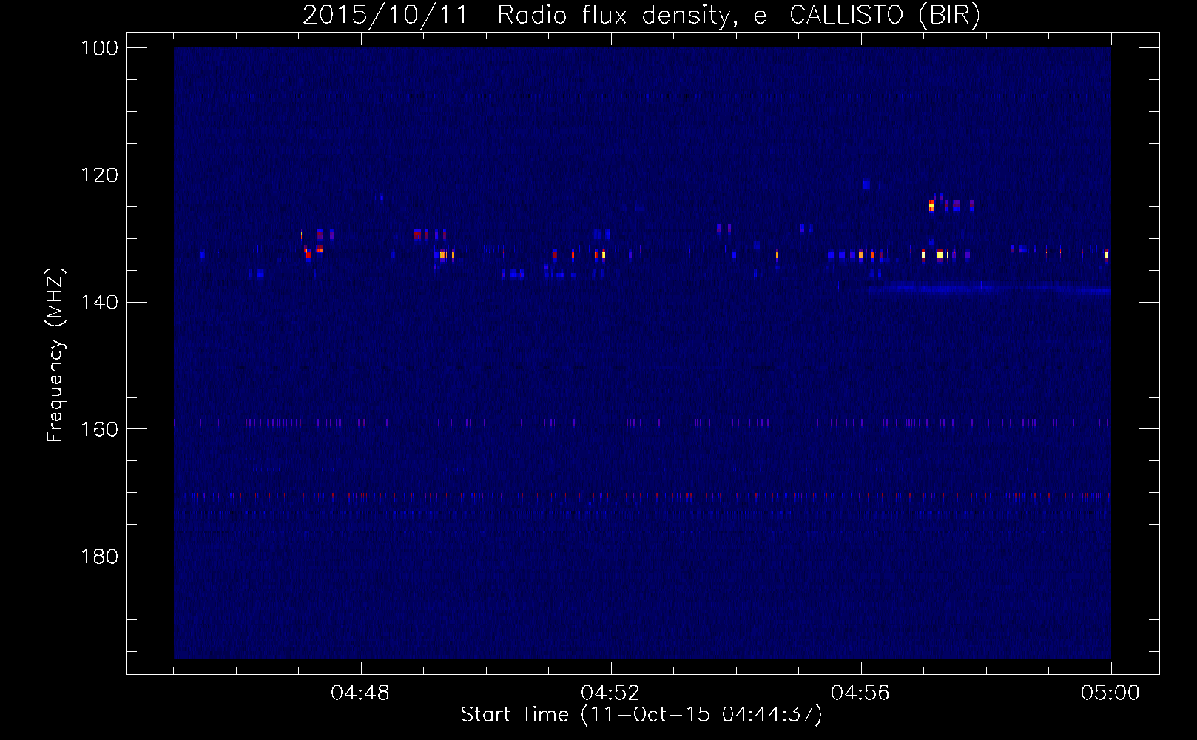Click the 05:00 time tick label
The height and width of the screenshot is (740, 1197).
[1110, 693]
